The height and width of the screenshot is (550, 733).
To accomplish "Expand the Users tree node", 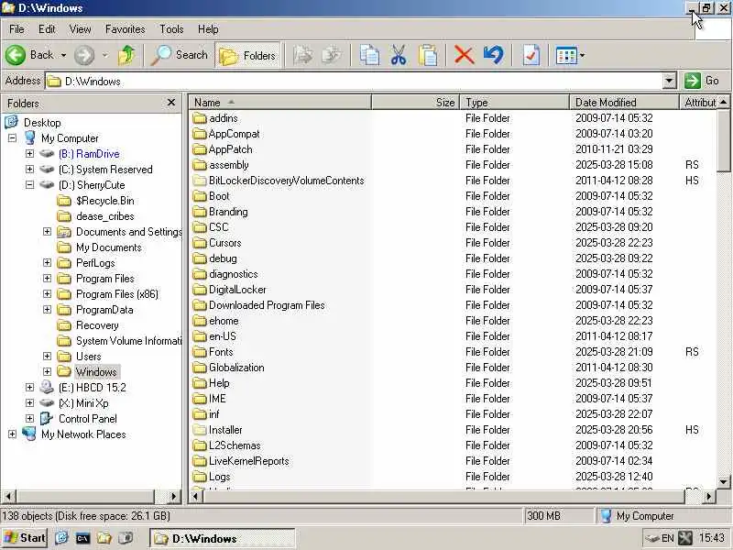I will (x=48, y=356).
